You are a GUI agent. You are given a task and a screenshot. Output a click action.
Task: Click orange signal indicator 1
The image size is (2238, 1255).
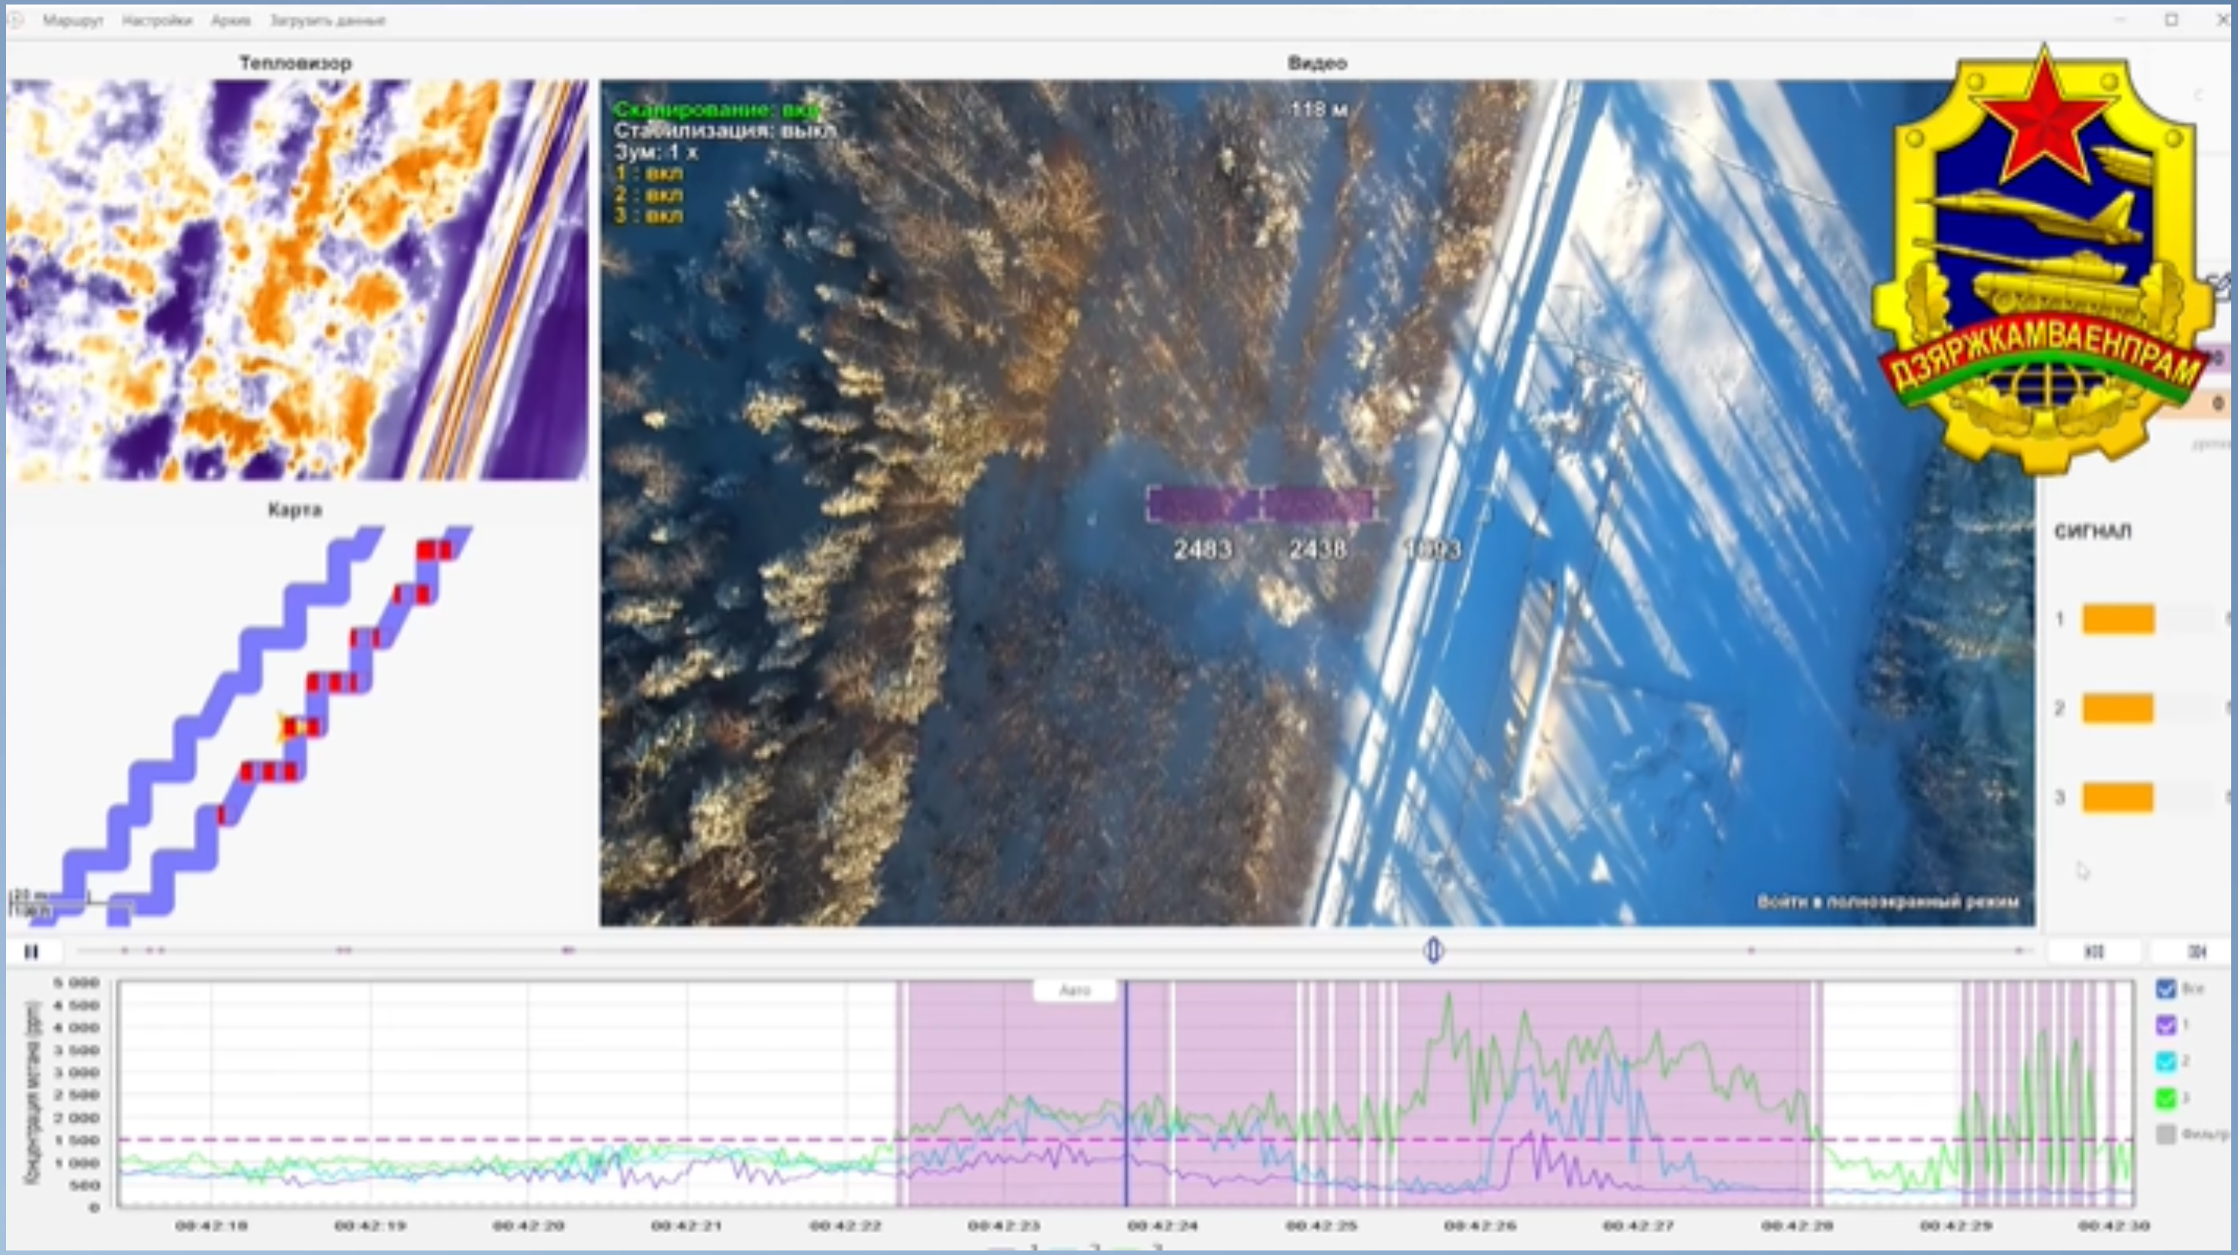[2118, 619]
